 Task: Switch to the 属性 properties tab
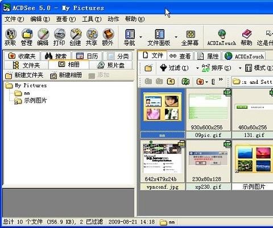tap(208, 56)
